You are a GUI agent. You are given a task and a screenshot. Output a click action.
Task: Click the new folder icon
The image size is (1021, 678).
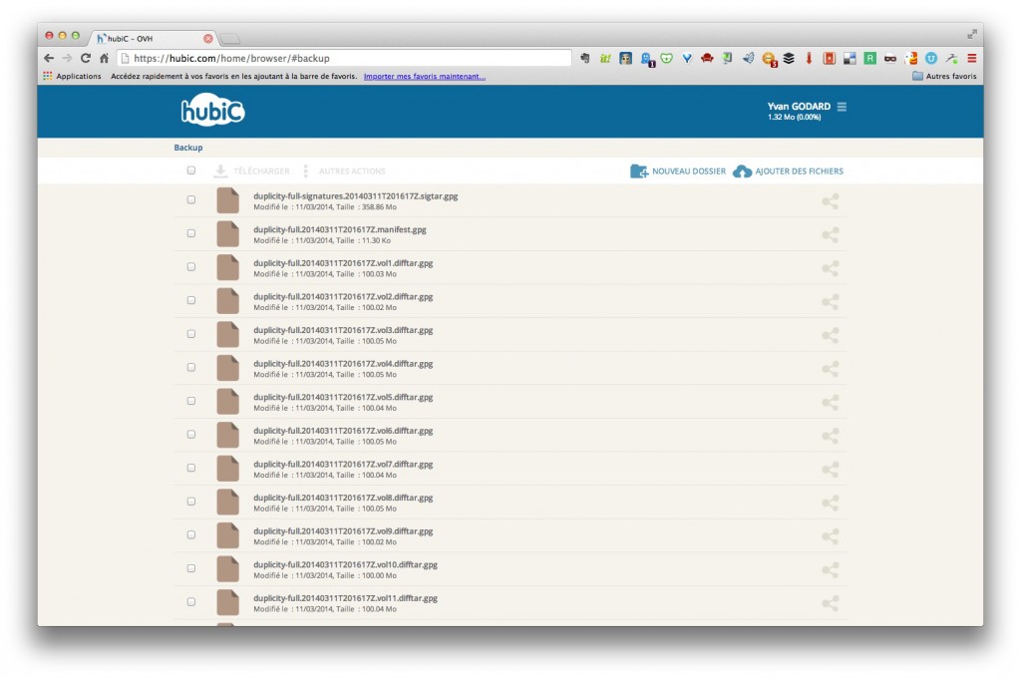pos(639,171)
